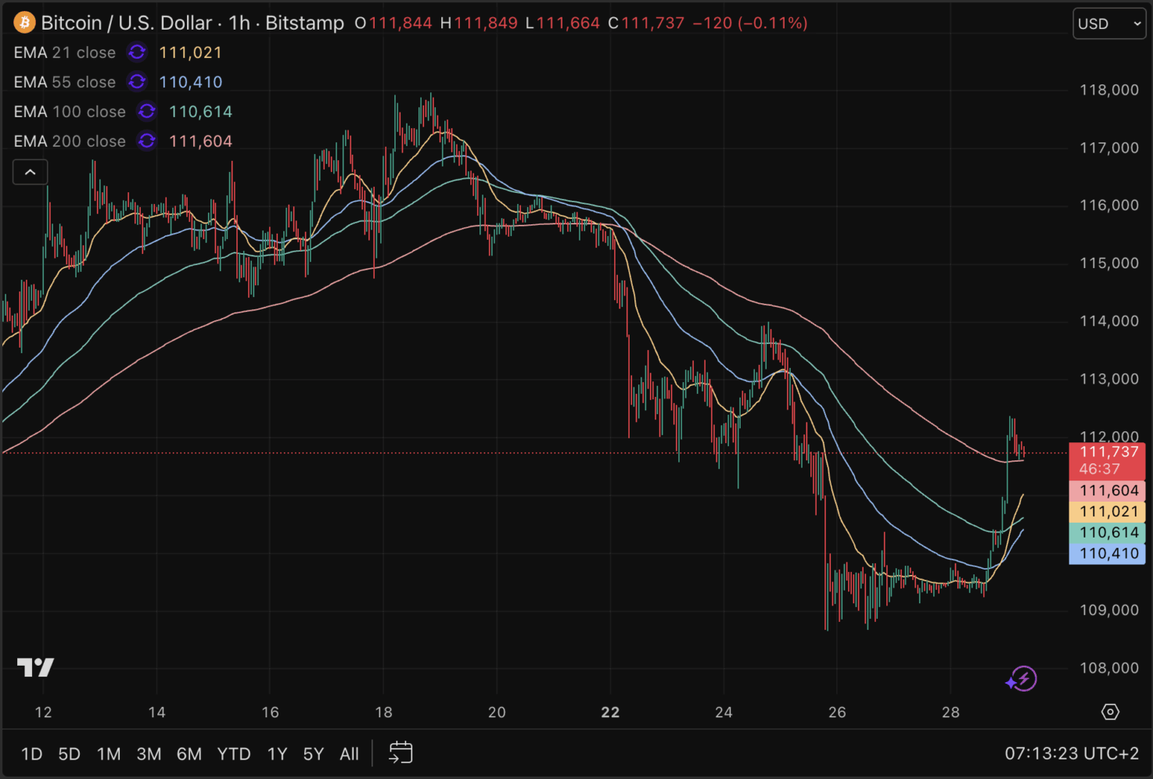1153x779 pixels.
Task: Select the 1D time range
Action: point(31,754)
